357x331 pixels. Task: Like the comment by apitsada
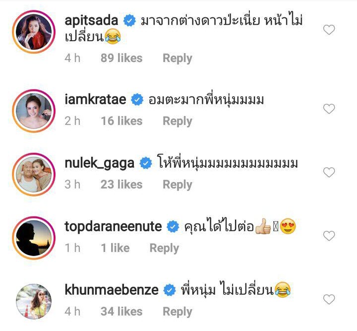tap(329, 30)
